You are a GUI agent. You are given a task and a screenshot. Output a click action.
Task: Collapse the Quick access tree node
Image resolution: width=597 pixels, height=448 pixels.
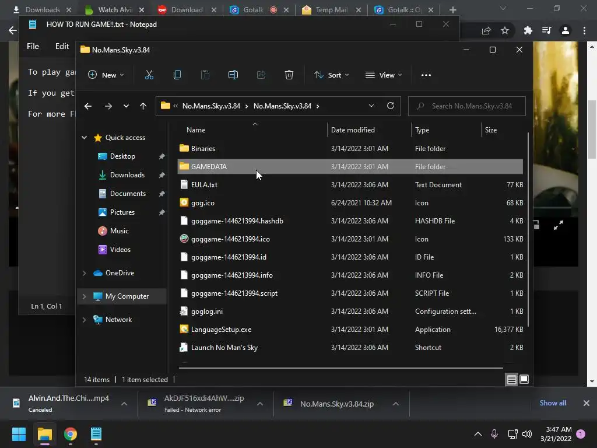(x=84, y=138)
